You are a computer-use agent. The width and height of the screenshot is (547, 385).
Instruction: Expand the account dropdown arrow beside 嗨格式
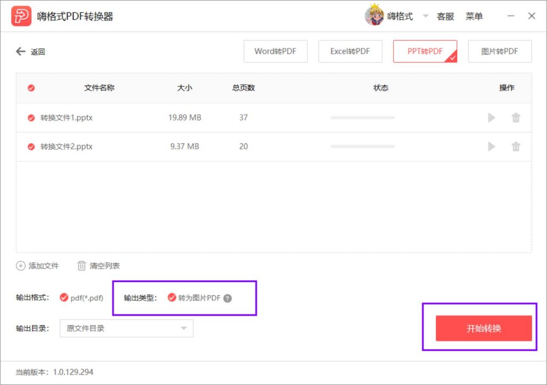coord(425,16)
